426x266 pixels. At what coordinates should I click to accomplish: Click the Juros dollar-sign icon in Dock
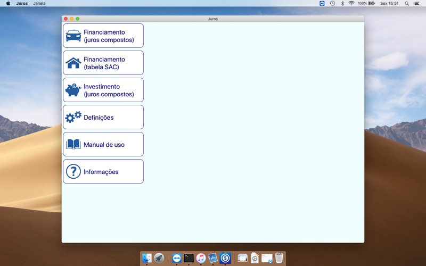[x=225, y=258]
